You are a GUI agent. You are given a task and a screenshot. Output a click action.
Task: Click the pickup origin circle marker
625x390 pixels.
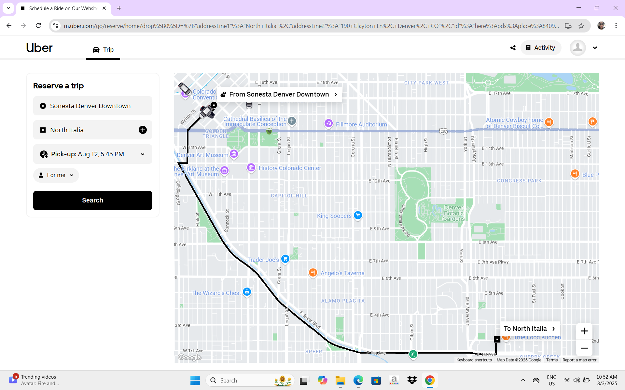point(214,105)
